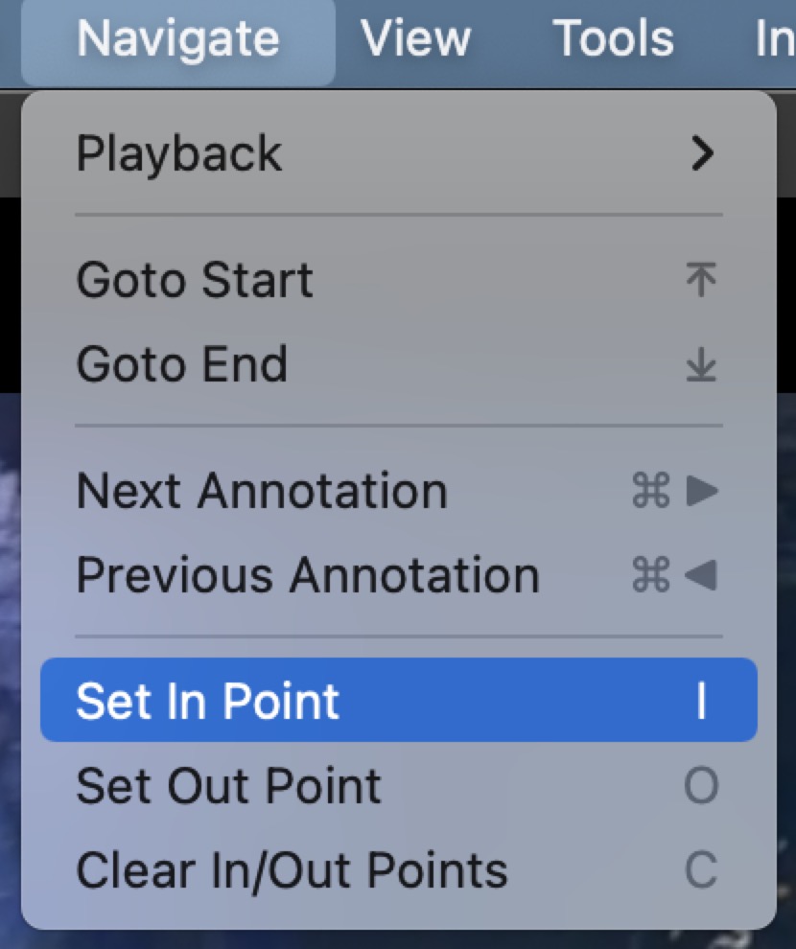Open the Tools menu
The width and height of the screenshot is (796, 949).
click(613, 39)
